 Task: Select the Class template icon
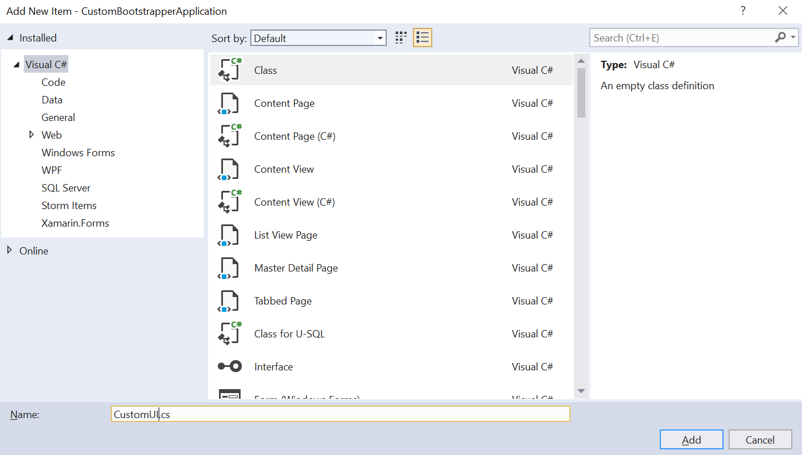click(230, 70)
